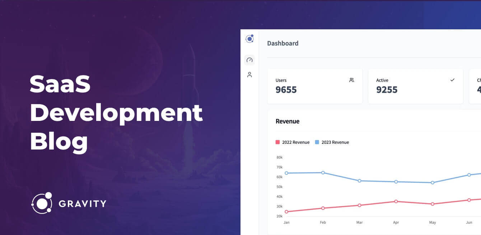Image resolution: width=481 pixels, height=235 pixels.
Task: Select the Feb data point on 2022 line
Action: 323,208
